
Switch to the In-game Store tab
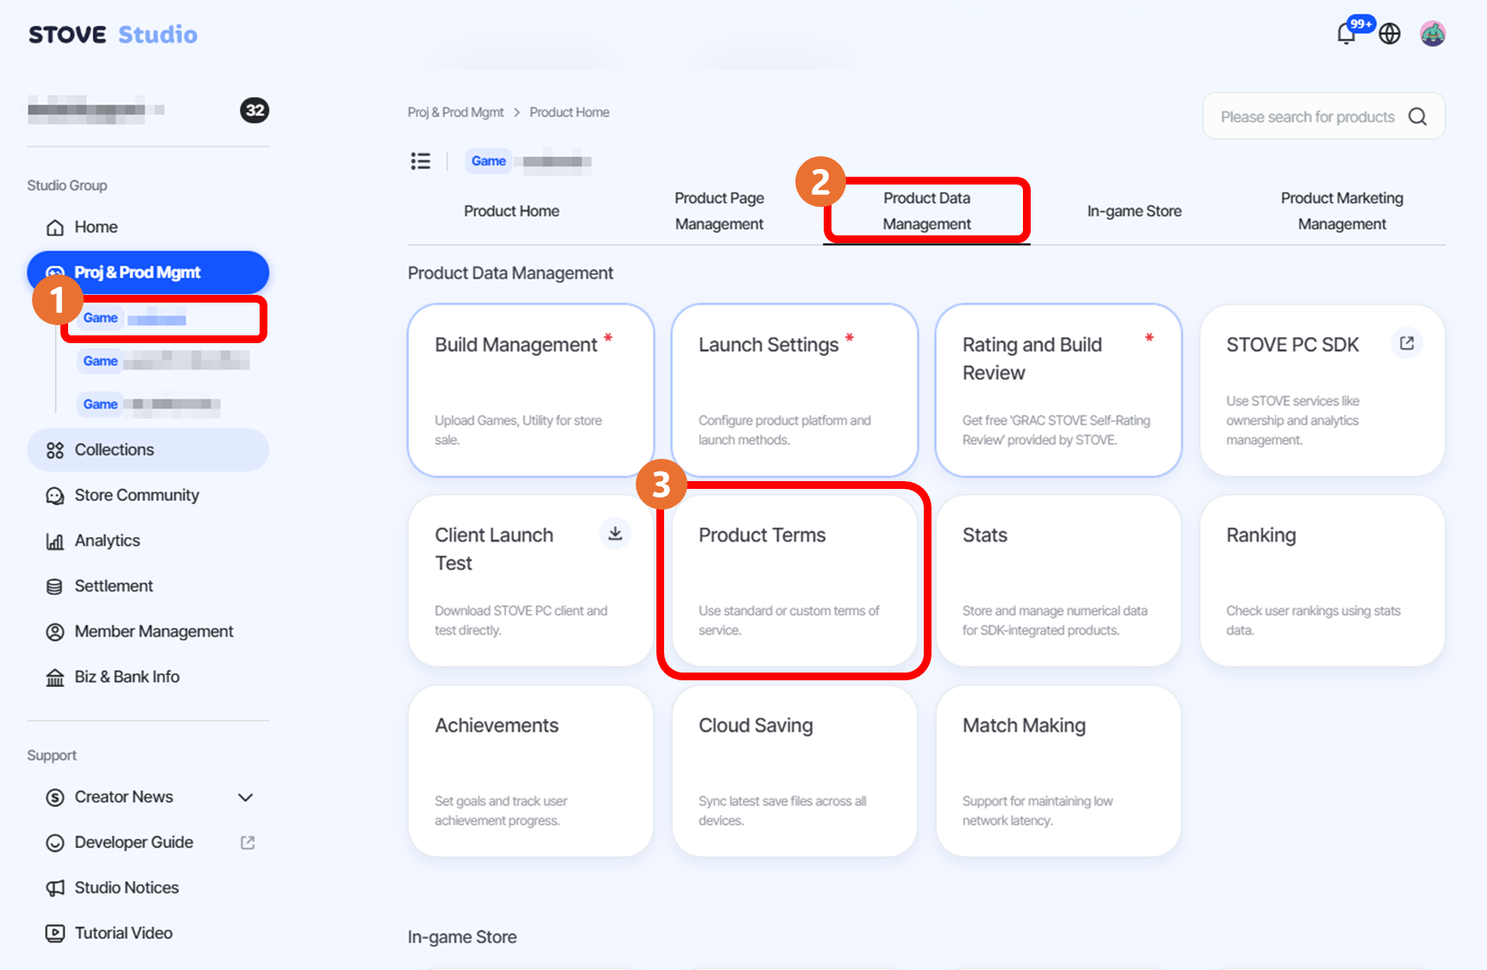pos(1134,211)
